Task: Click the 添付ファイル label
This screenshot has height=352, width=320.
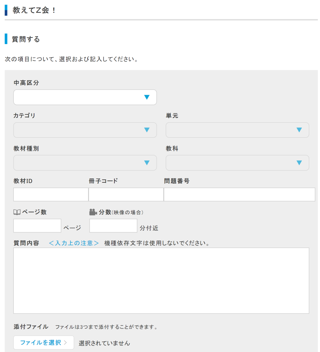Action: [x=31, y=327]
